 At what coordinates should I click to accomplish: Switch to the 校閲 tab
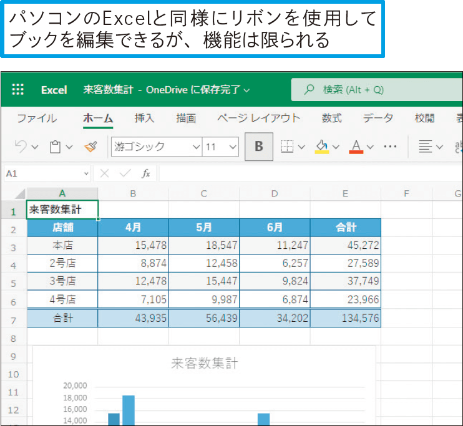[424, 118]
